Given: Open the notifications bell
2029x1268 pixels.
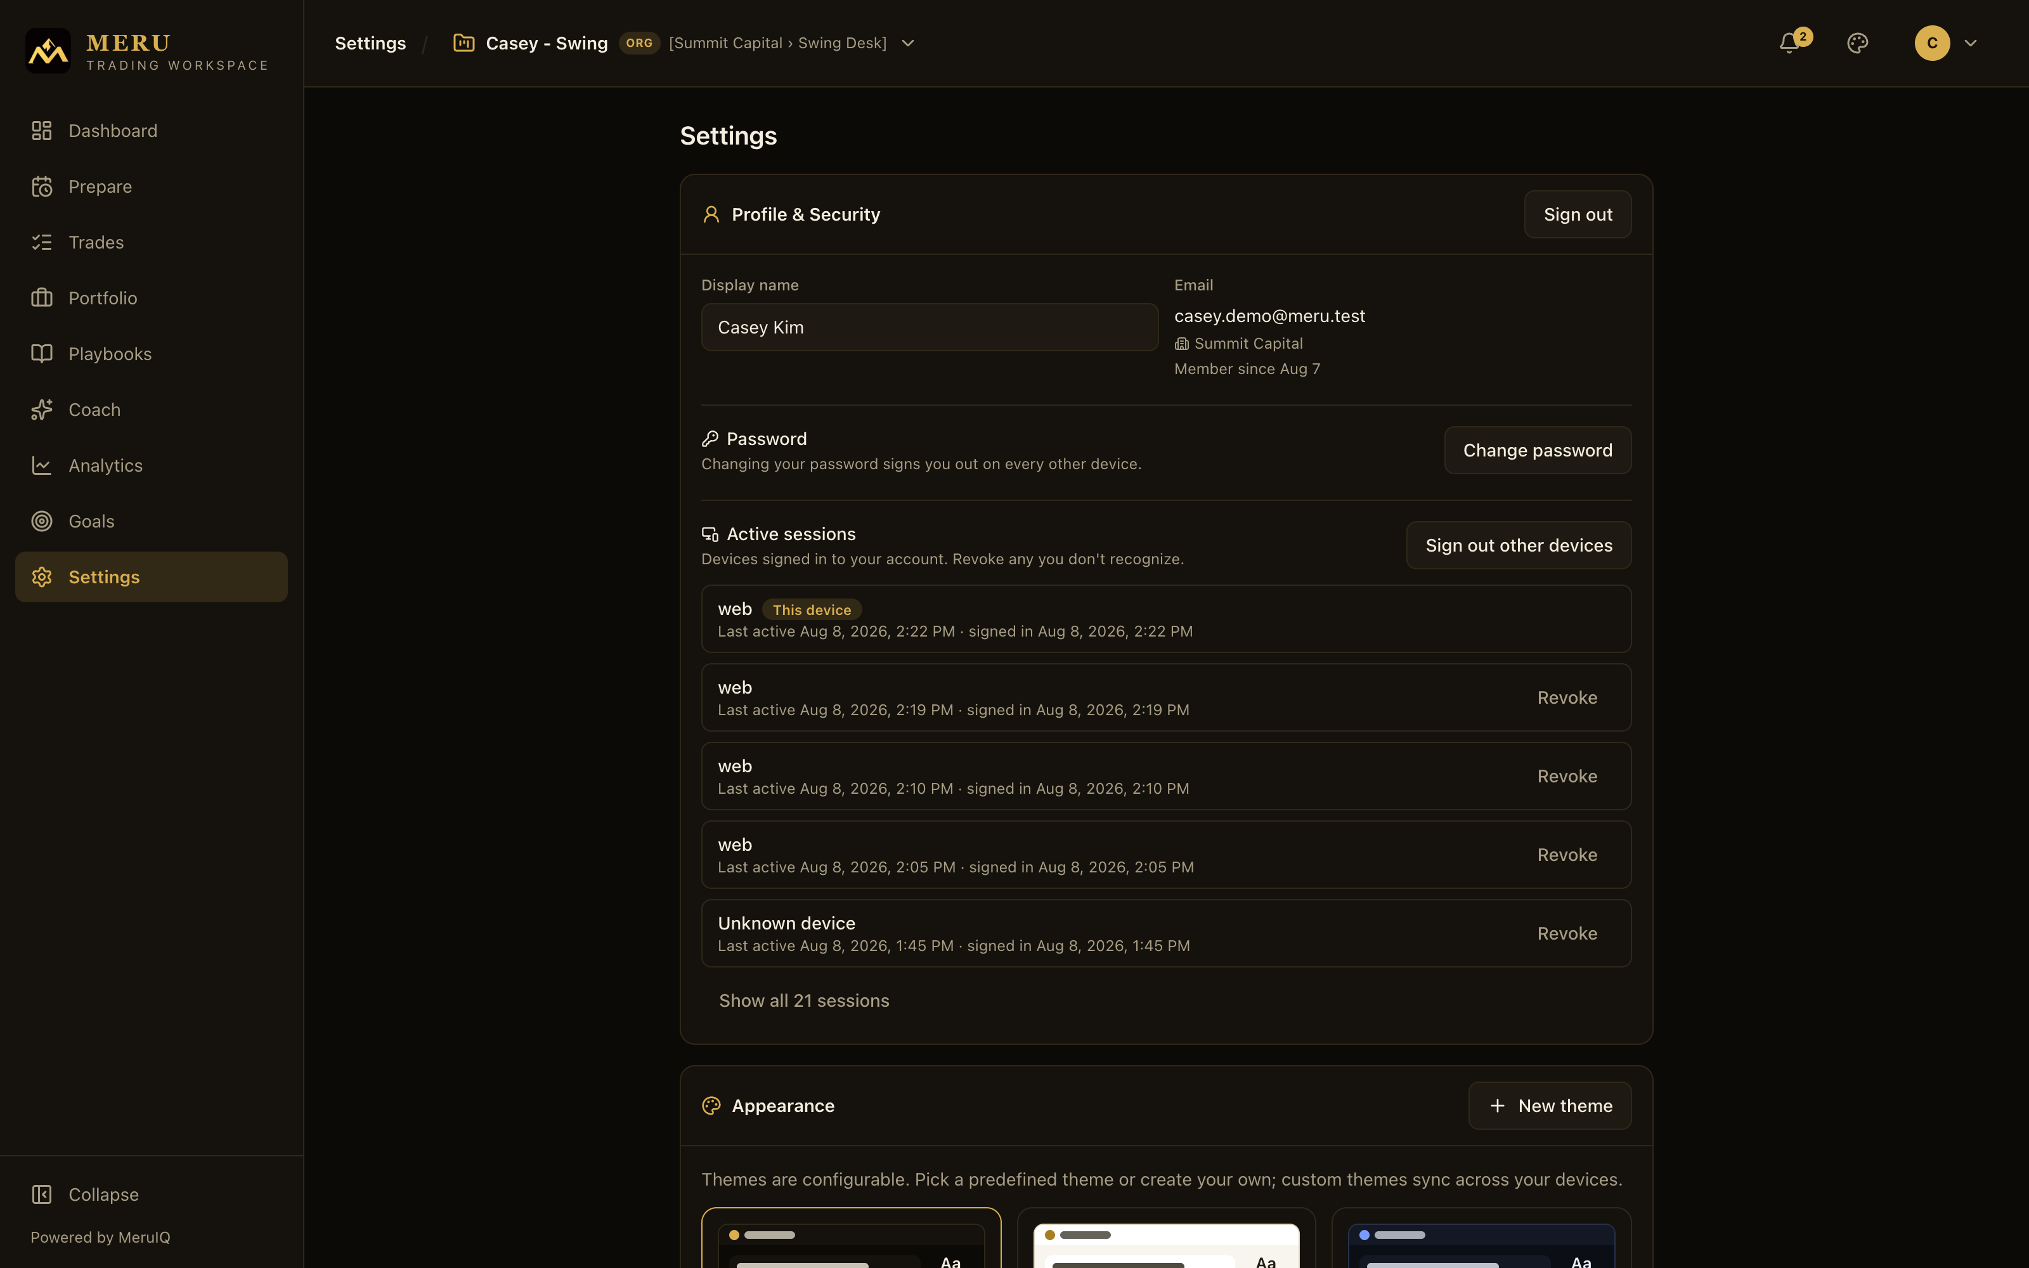Looking at the screenshot, I should [x=1789, y=42].
